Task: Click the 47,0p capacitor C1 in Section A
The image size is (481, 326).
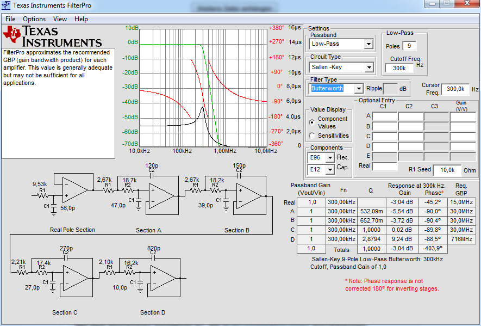Action: pyautogui.click(x=139, y=201)
